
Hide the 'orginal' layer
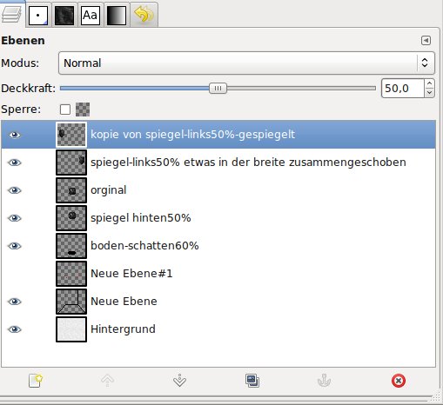tap(15, 190)
